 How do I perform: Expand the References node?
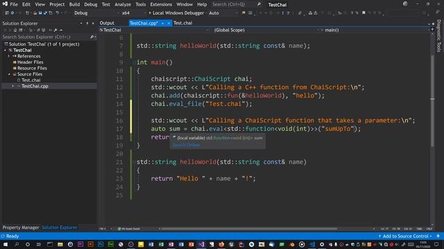coord(9,56)
